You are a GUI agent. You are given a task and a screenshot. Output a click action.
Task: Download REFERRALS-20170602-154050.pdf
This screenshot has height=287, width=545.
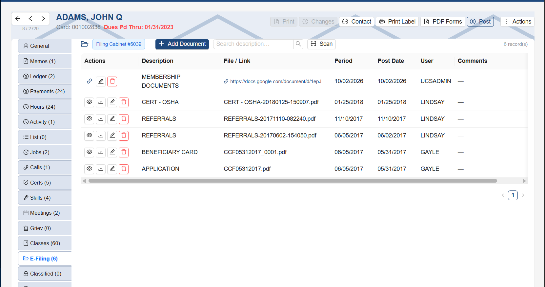tap(101, 135)
